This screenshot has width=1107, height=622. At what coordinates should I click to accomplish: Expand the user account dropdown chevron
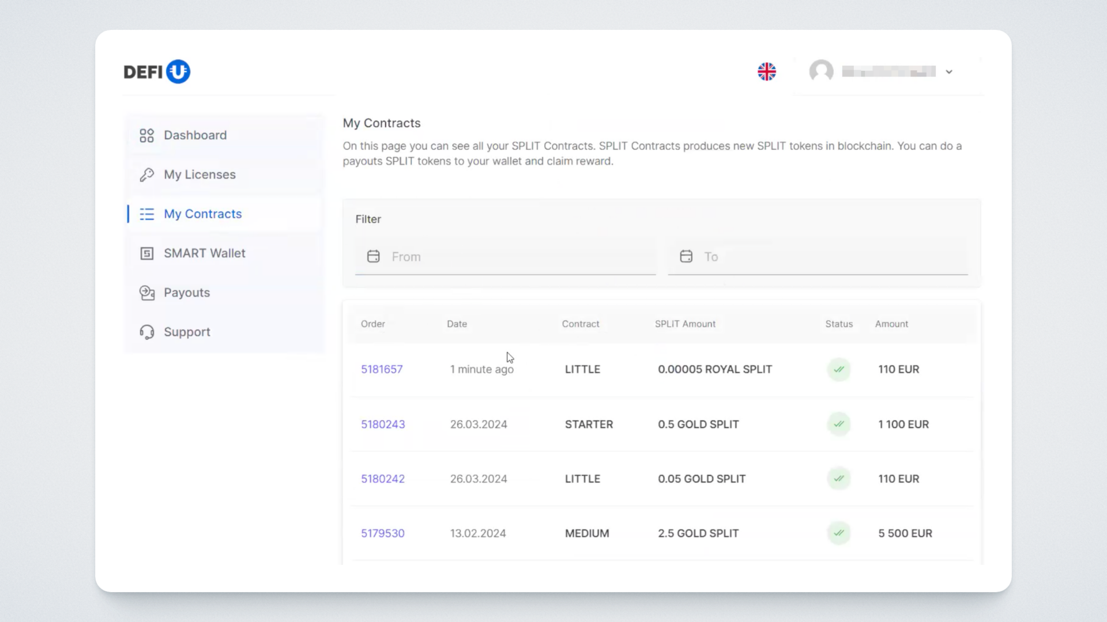(949, 72)
